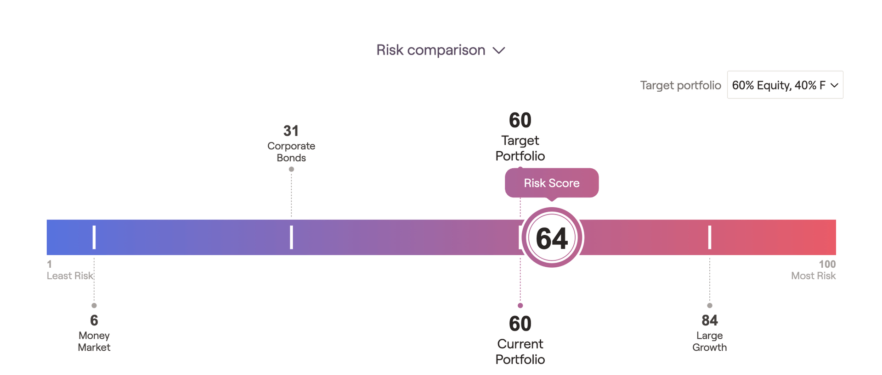Click the Risk Score tooltip badge
882x375 pixels.
[x=552, y=183]
